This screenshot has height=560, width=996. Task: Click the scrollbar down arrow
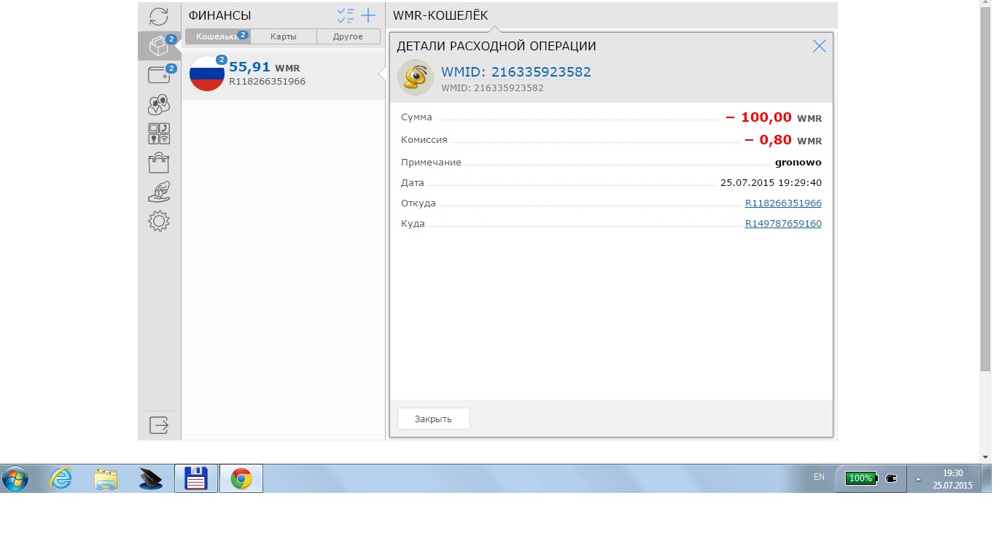click(986, 457)
